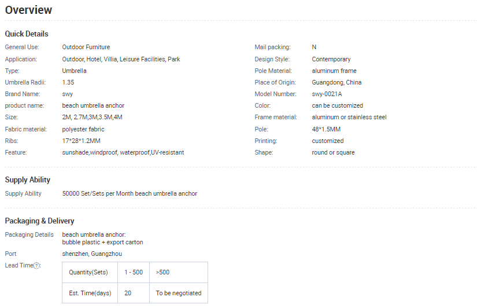This screenshot has height=308, width=477.
Task: Click the polyester fabric material value
Action: [83, 129]
